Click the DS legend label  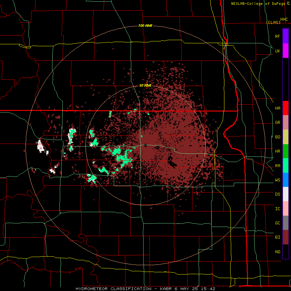[x=278, y=194]
